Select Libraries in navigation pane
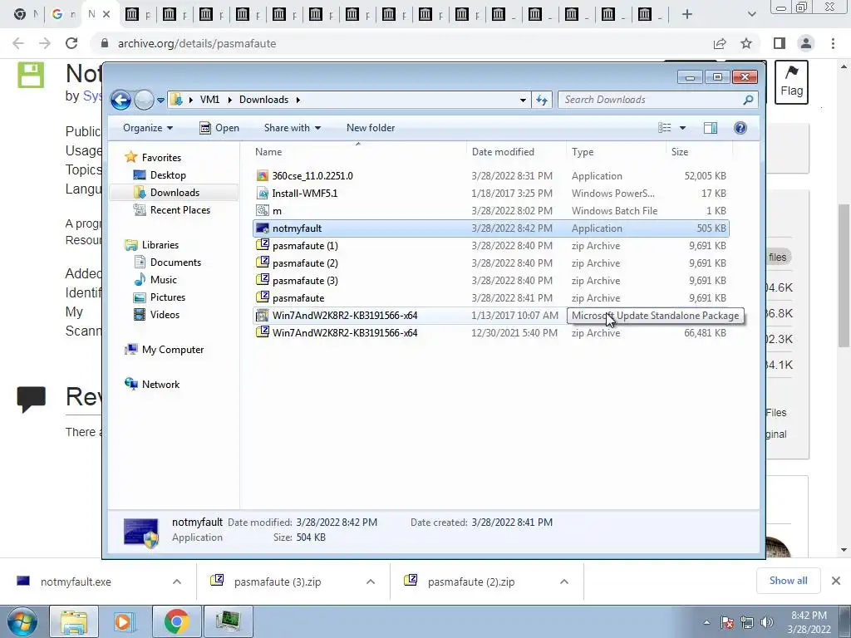 [160, 245]
